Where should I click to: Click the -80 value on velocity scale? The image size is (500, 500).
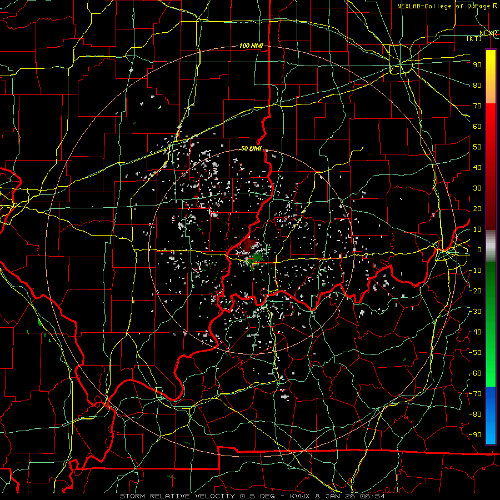476,414
